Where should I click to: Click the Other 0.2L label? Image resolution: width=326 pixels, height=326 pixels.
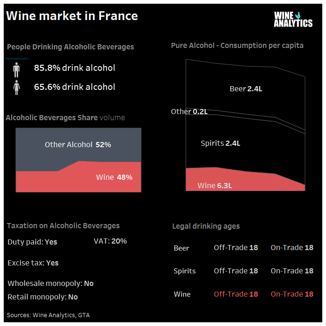point(189,112)
